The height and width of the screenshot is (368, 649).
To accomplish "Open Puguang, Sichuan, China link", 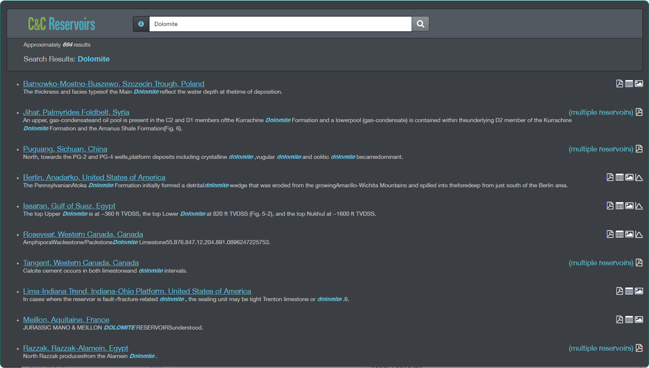I will tap(65, 149).
